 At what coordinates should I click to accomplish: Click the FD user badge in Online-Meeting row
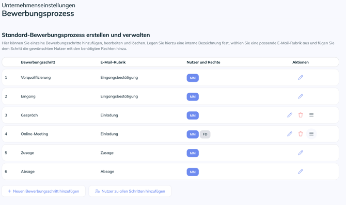205,134
